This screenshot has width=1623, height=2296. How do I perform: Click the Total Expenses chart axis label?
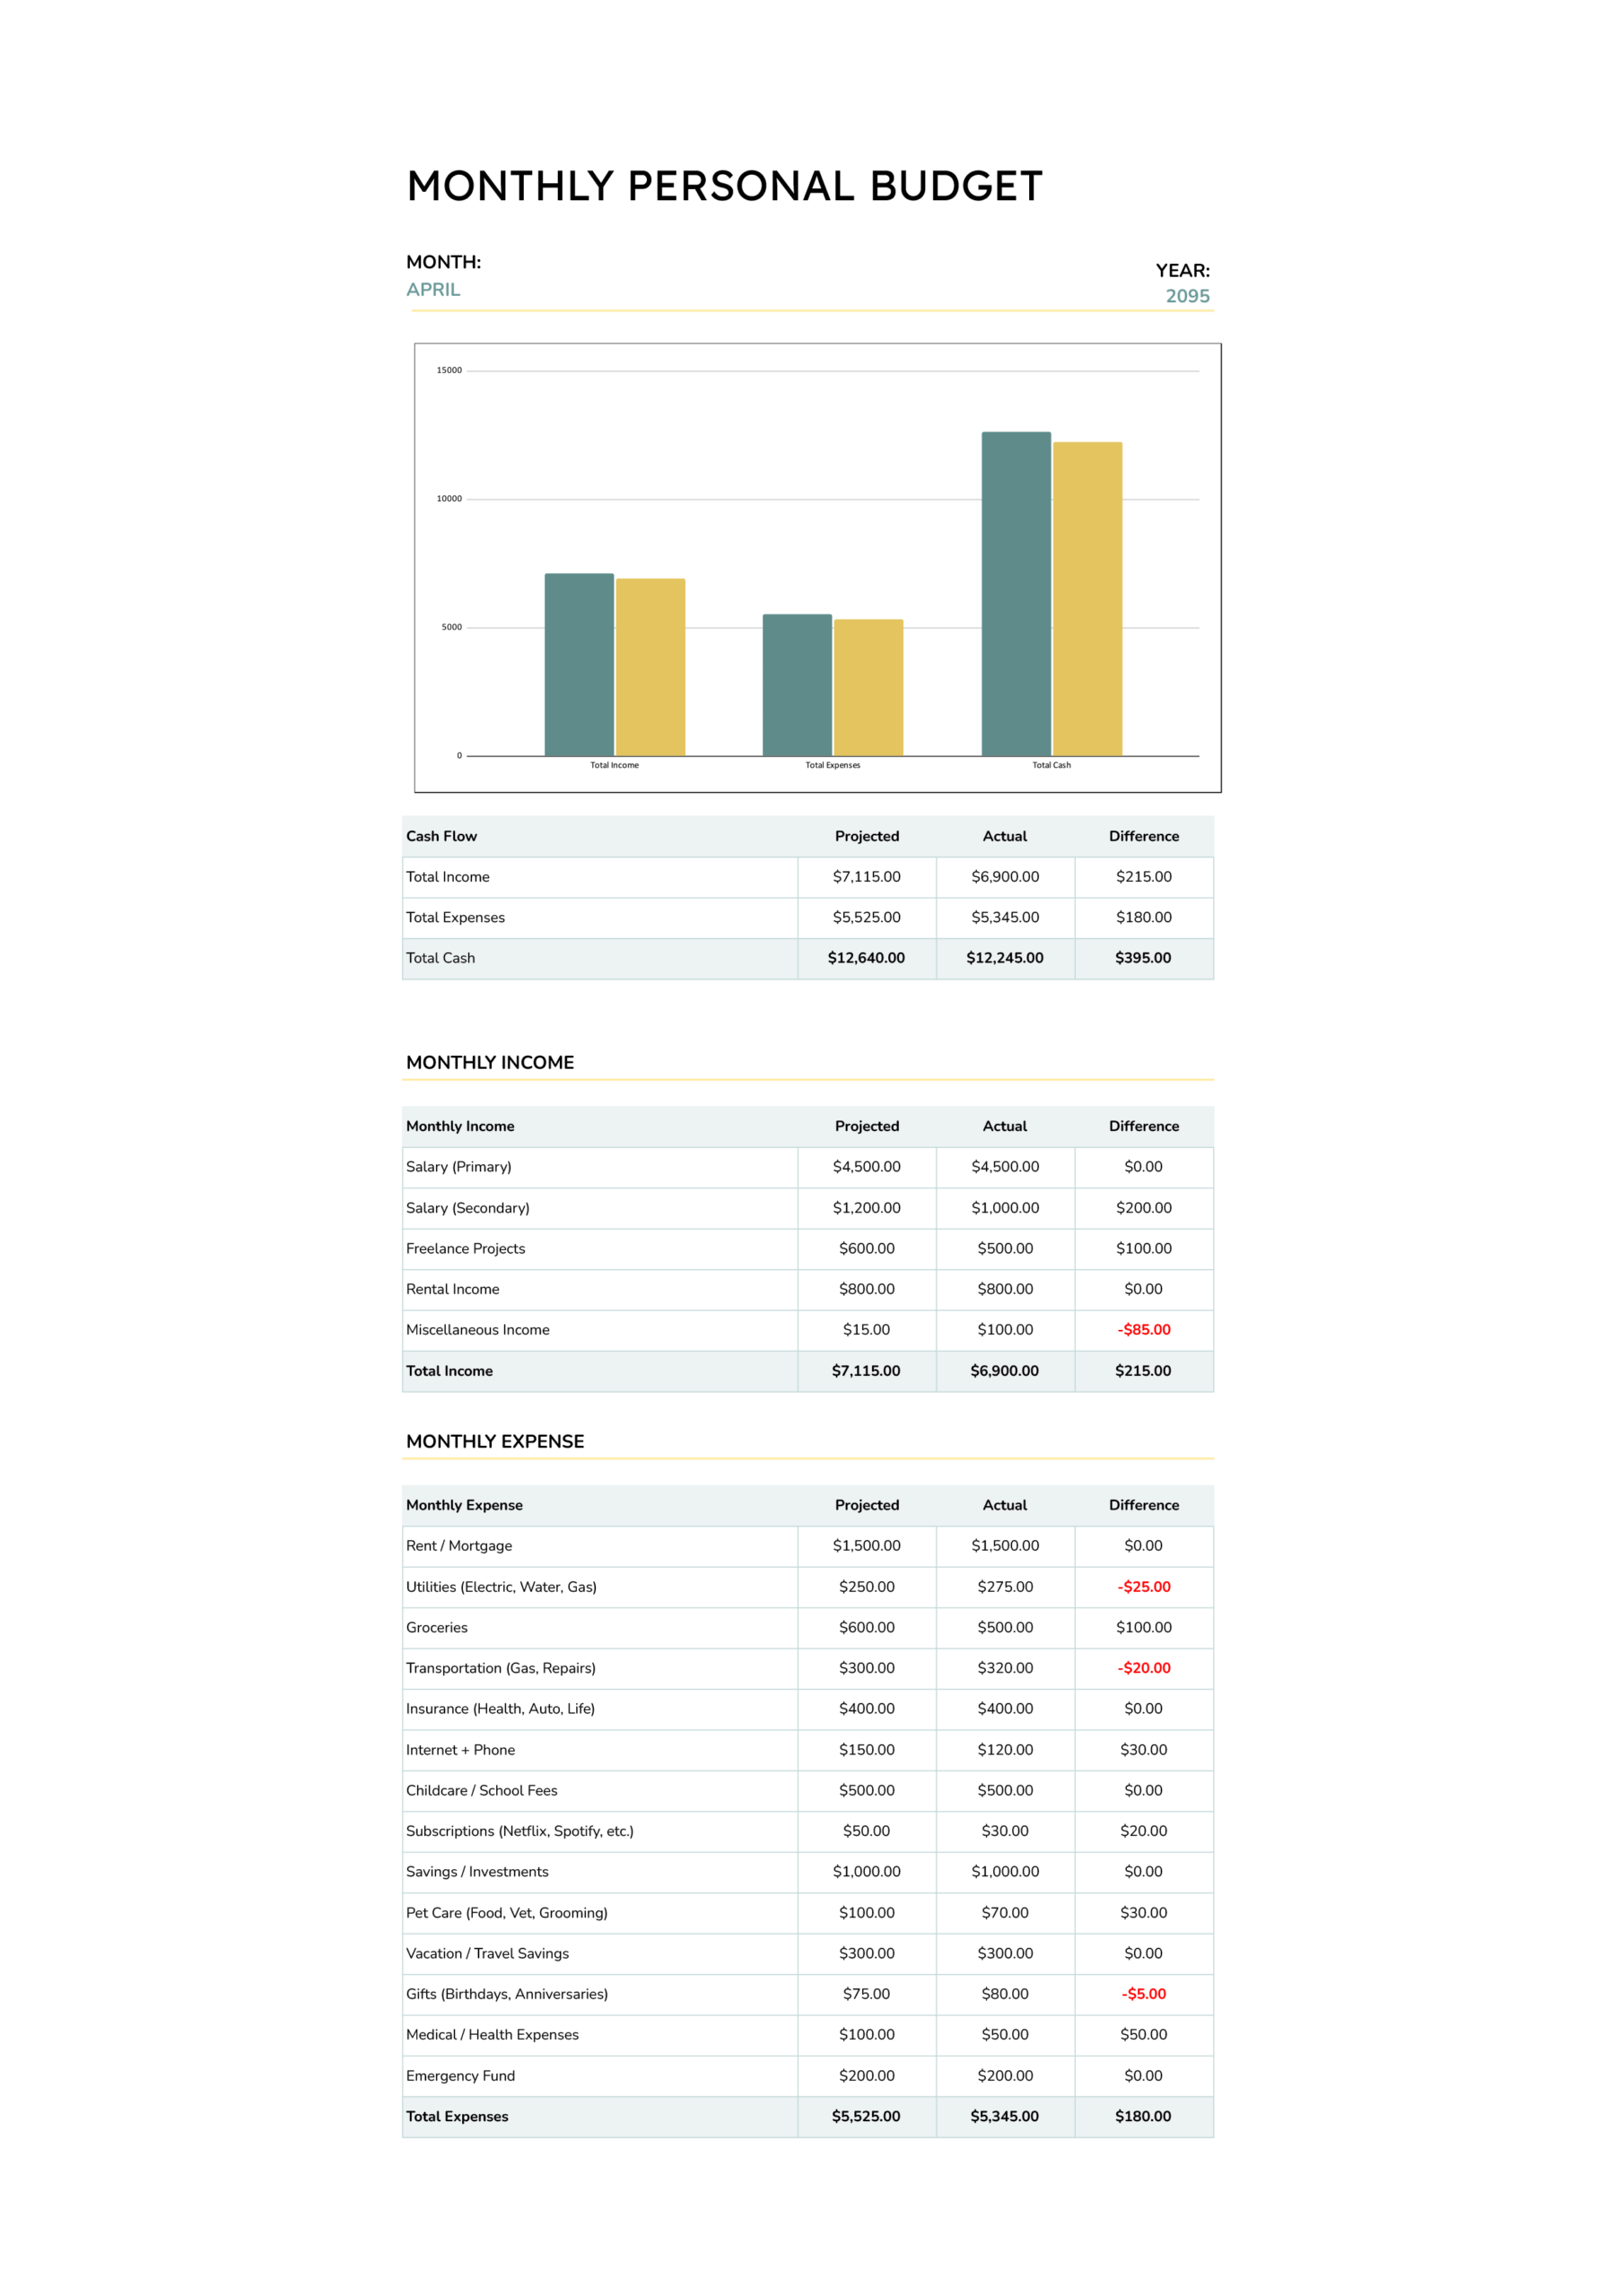tap(832, 765)
